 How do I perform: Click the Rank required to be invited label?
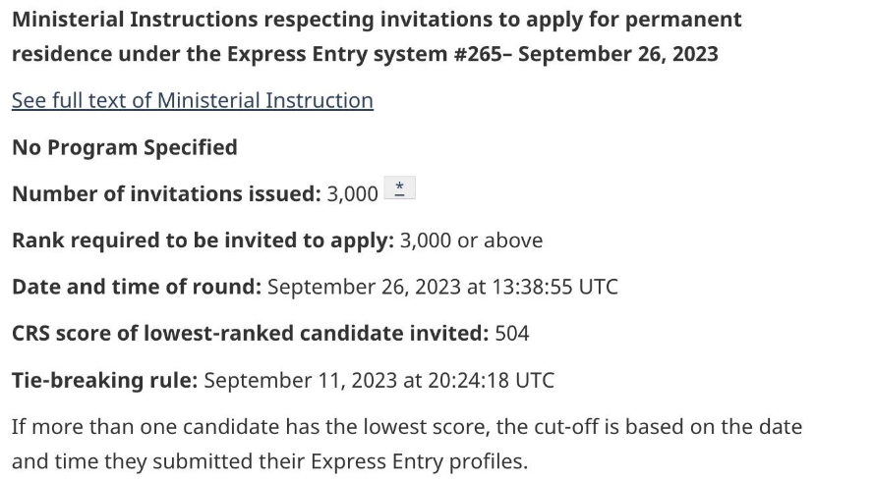[203, 240]
